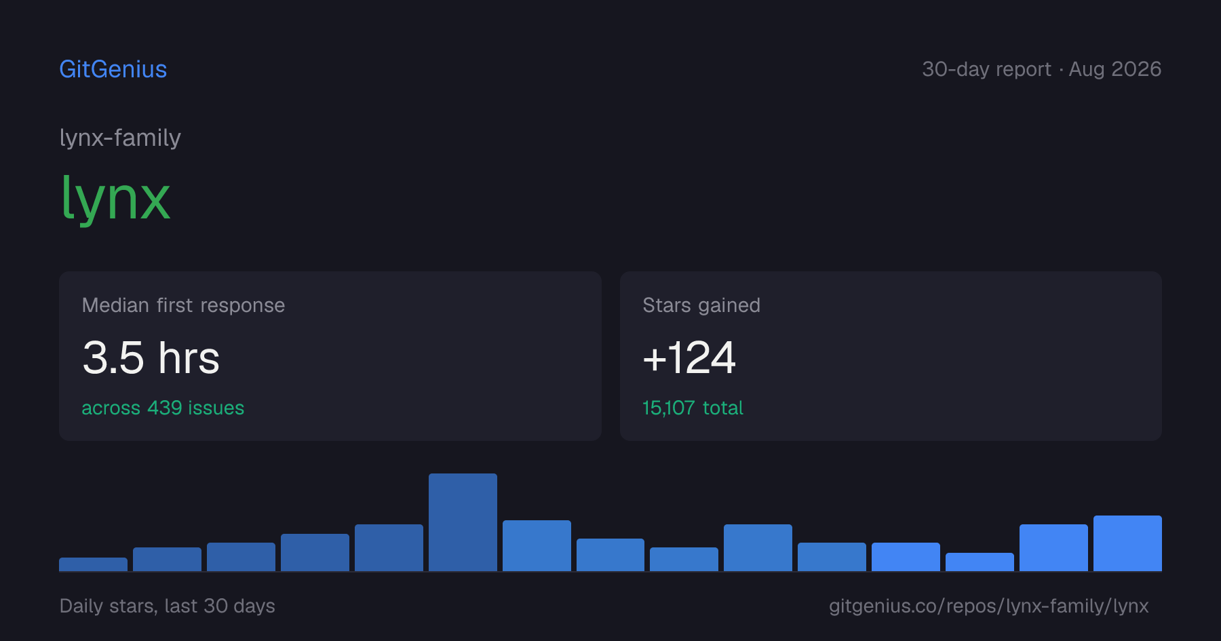Select the lynx-family owner name
Screen dimensions: 1221x641
coord(120,138)
